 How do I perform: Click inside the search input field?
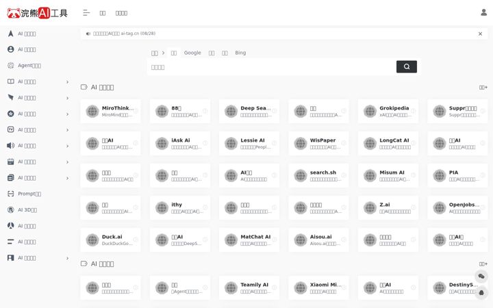[x=272, y=67]
